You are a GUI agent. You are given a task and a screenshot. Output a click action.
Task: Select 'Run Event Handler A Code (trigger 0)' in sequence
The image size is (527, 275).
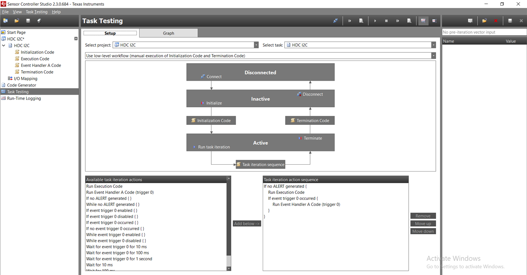point(306,204)
